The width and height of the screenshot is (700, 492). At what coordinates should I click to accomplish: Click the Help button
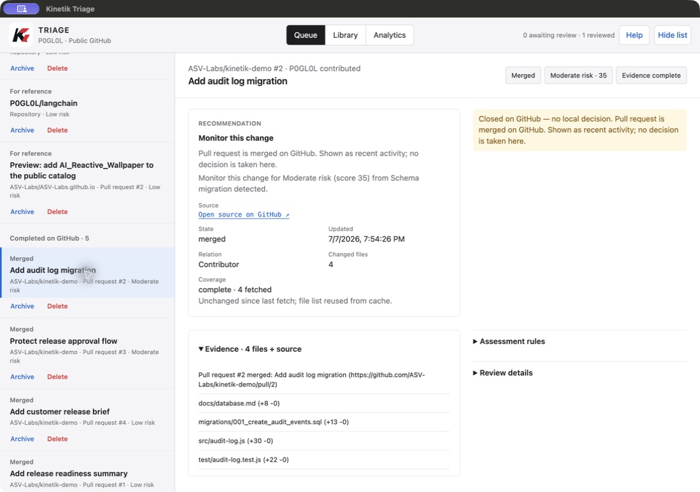click(x=634, y=35)
